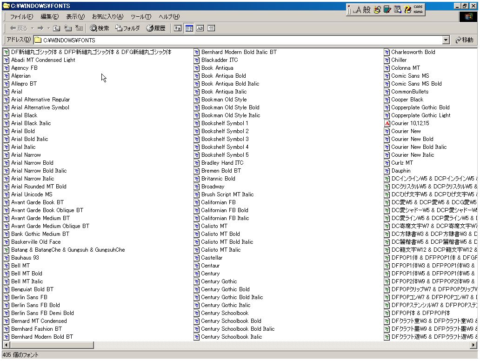Image resolution: width=480 pixels, height=361 pixels.
Task: Select the Chiller font icon
Action: point(387,60)
